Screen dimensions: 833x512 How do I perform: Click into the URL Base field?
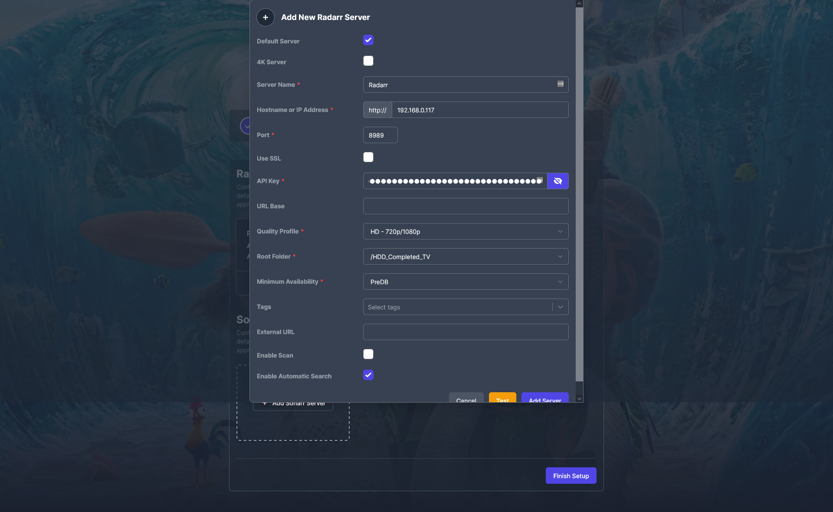pos(466,206)
